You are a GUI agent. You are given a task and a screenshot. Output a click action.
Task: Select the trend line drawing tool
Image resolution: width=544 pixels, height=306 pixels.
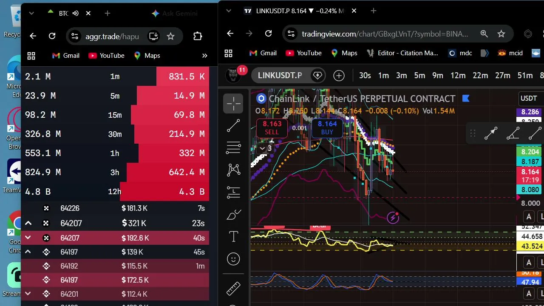click(233, 126)
